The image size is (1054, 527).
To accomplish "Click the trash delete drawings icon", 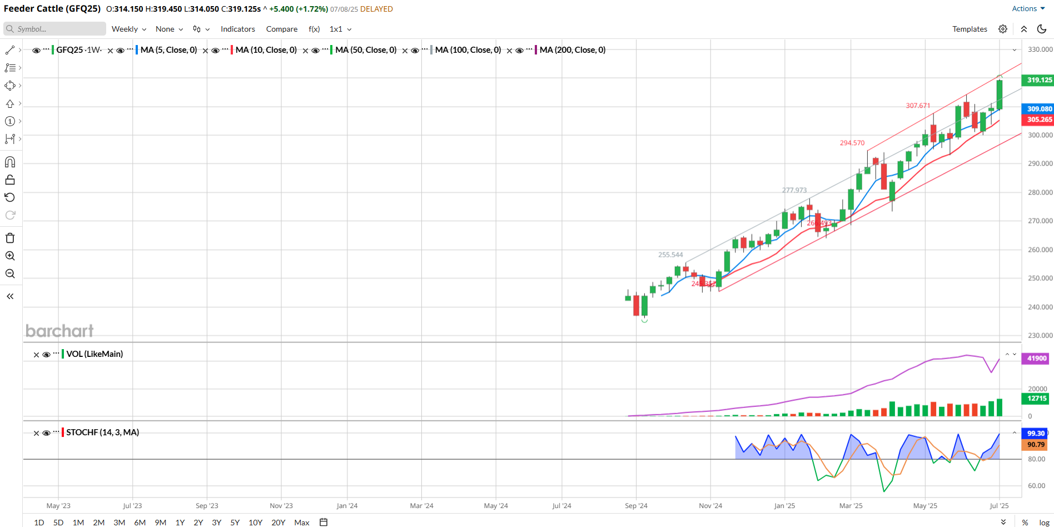I will click(x=10, y=238).
